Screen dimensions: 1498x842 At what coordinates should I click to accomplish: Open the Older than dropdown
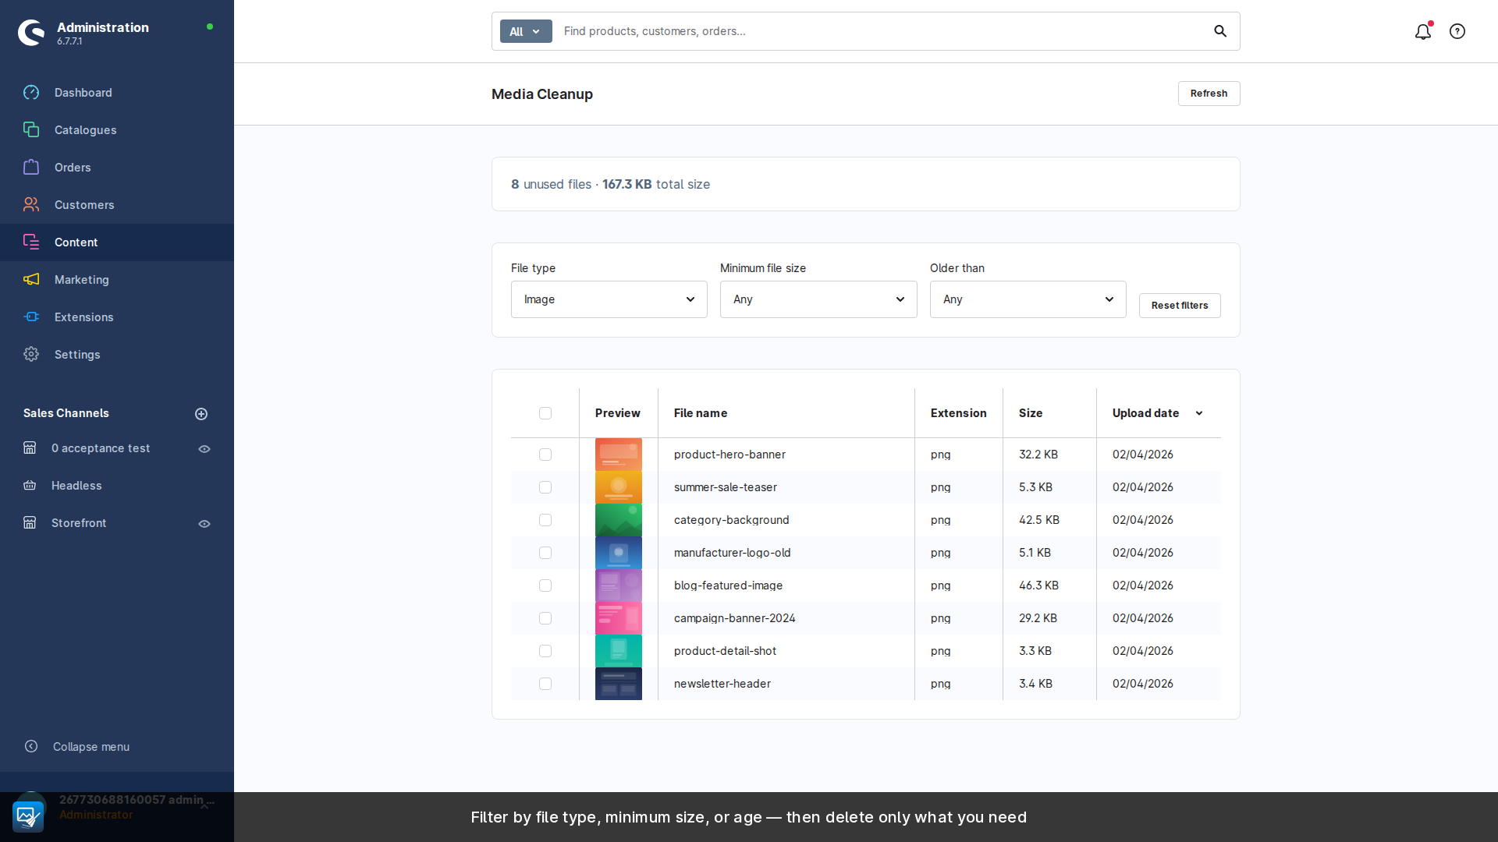coord(1028,299)
